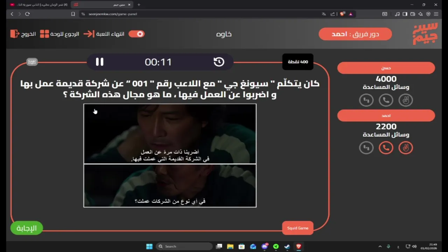The image size is (448, 252).
Task: Open the VAR review icon
Action: tap(32, 62)
